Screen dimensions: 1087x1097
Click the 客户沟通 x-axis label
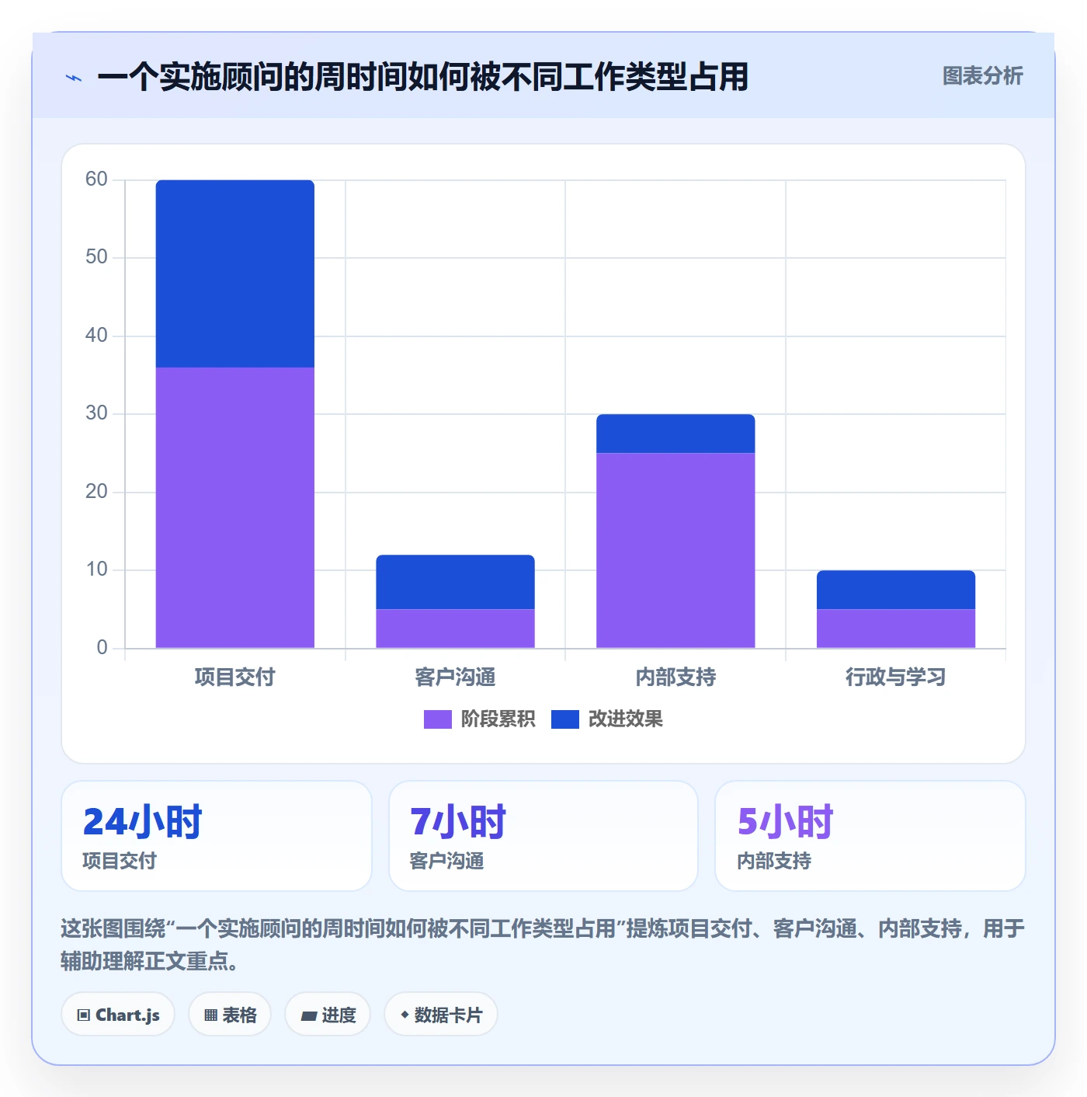(455, 677)
